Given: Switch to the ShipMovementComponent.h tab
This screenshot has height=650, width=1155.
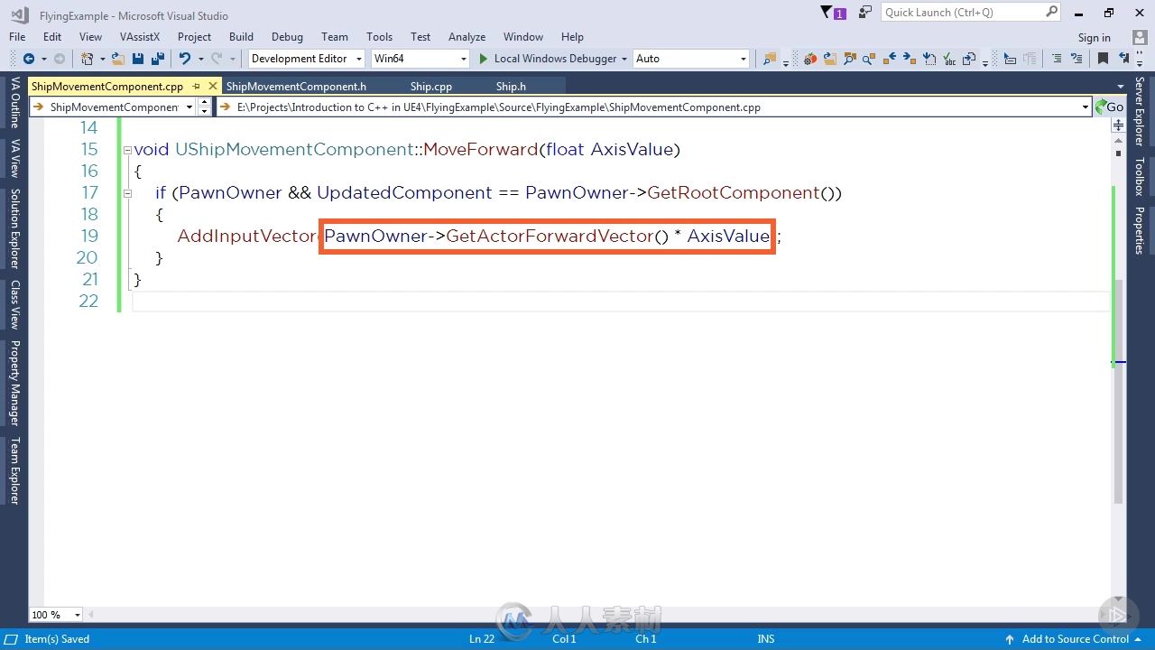Looking at the screenshot, I should [x=296, y=86].
